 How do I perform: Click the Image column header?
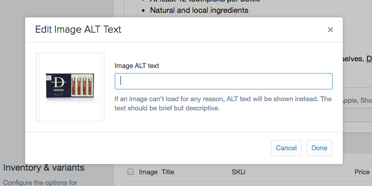point(148,172)
